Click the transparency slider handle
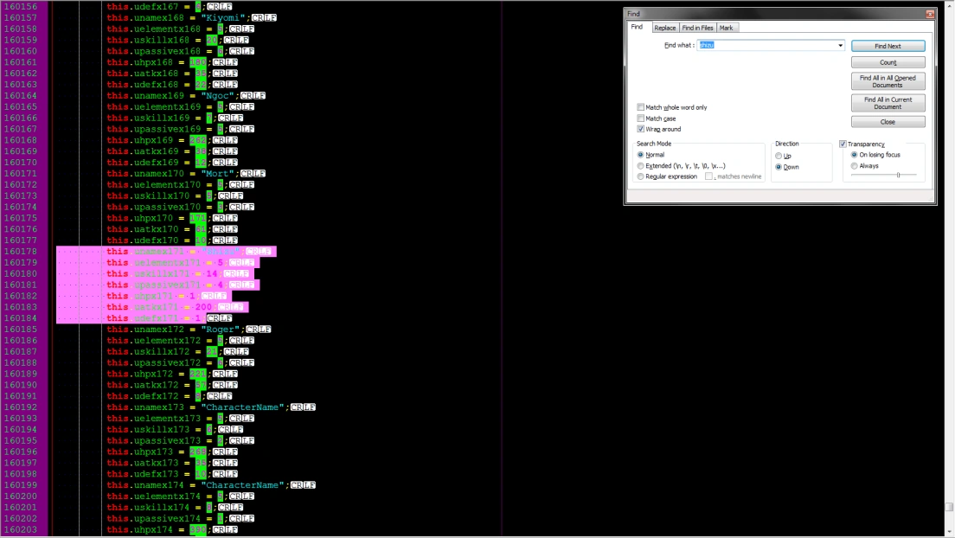This screenshot has height=538, width=955. [x=899, y=176]
